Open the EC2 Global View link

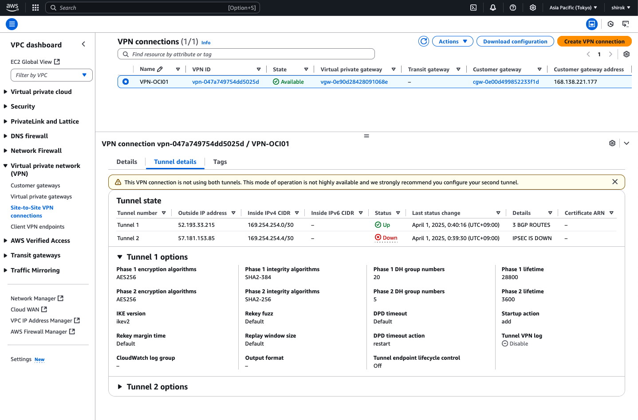point(35,62)
